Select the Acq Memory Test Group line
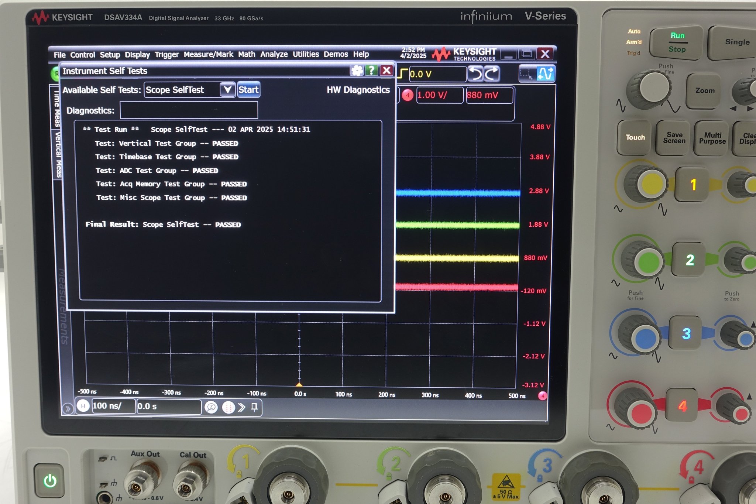The image size is (756, 504). pos(171,184)
